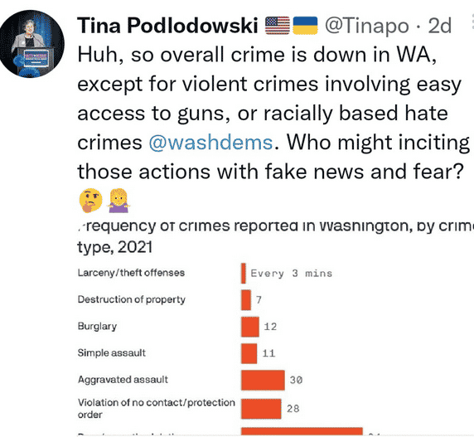Click the American flag emoji
This screenshot has width=474, height=437.
278,26
